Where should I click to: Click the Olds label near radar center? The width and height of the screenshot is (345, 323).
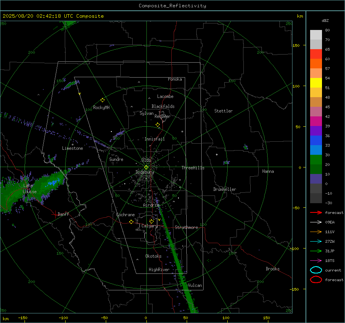click(146, 160)
